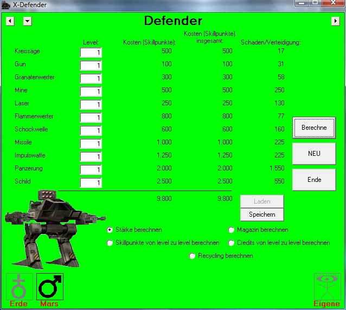Click the right arrow navigation button

coord(335,21)
